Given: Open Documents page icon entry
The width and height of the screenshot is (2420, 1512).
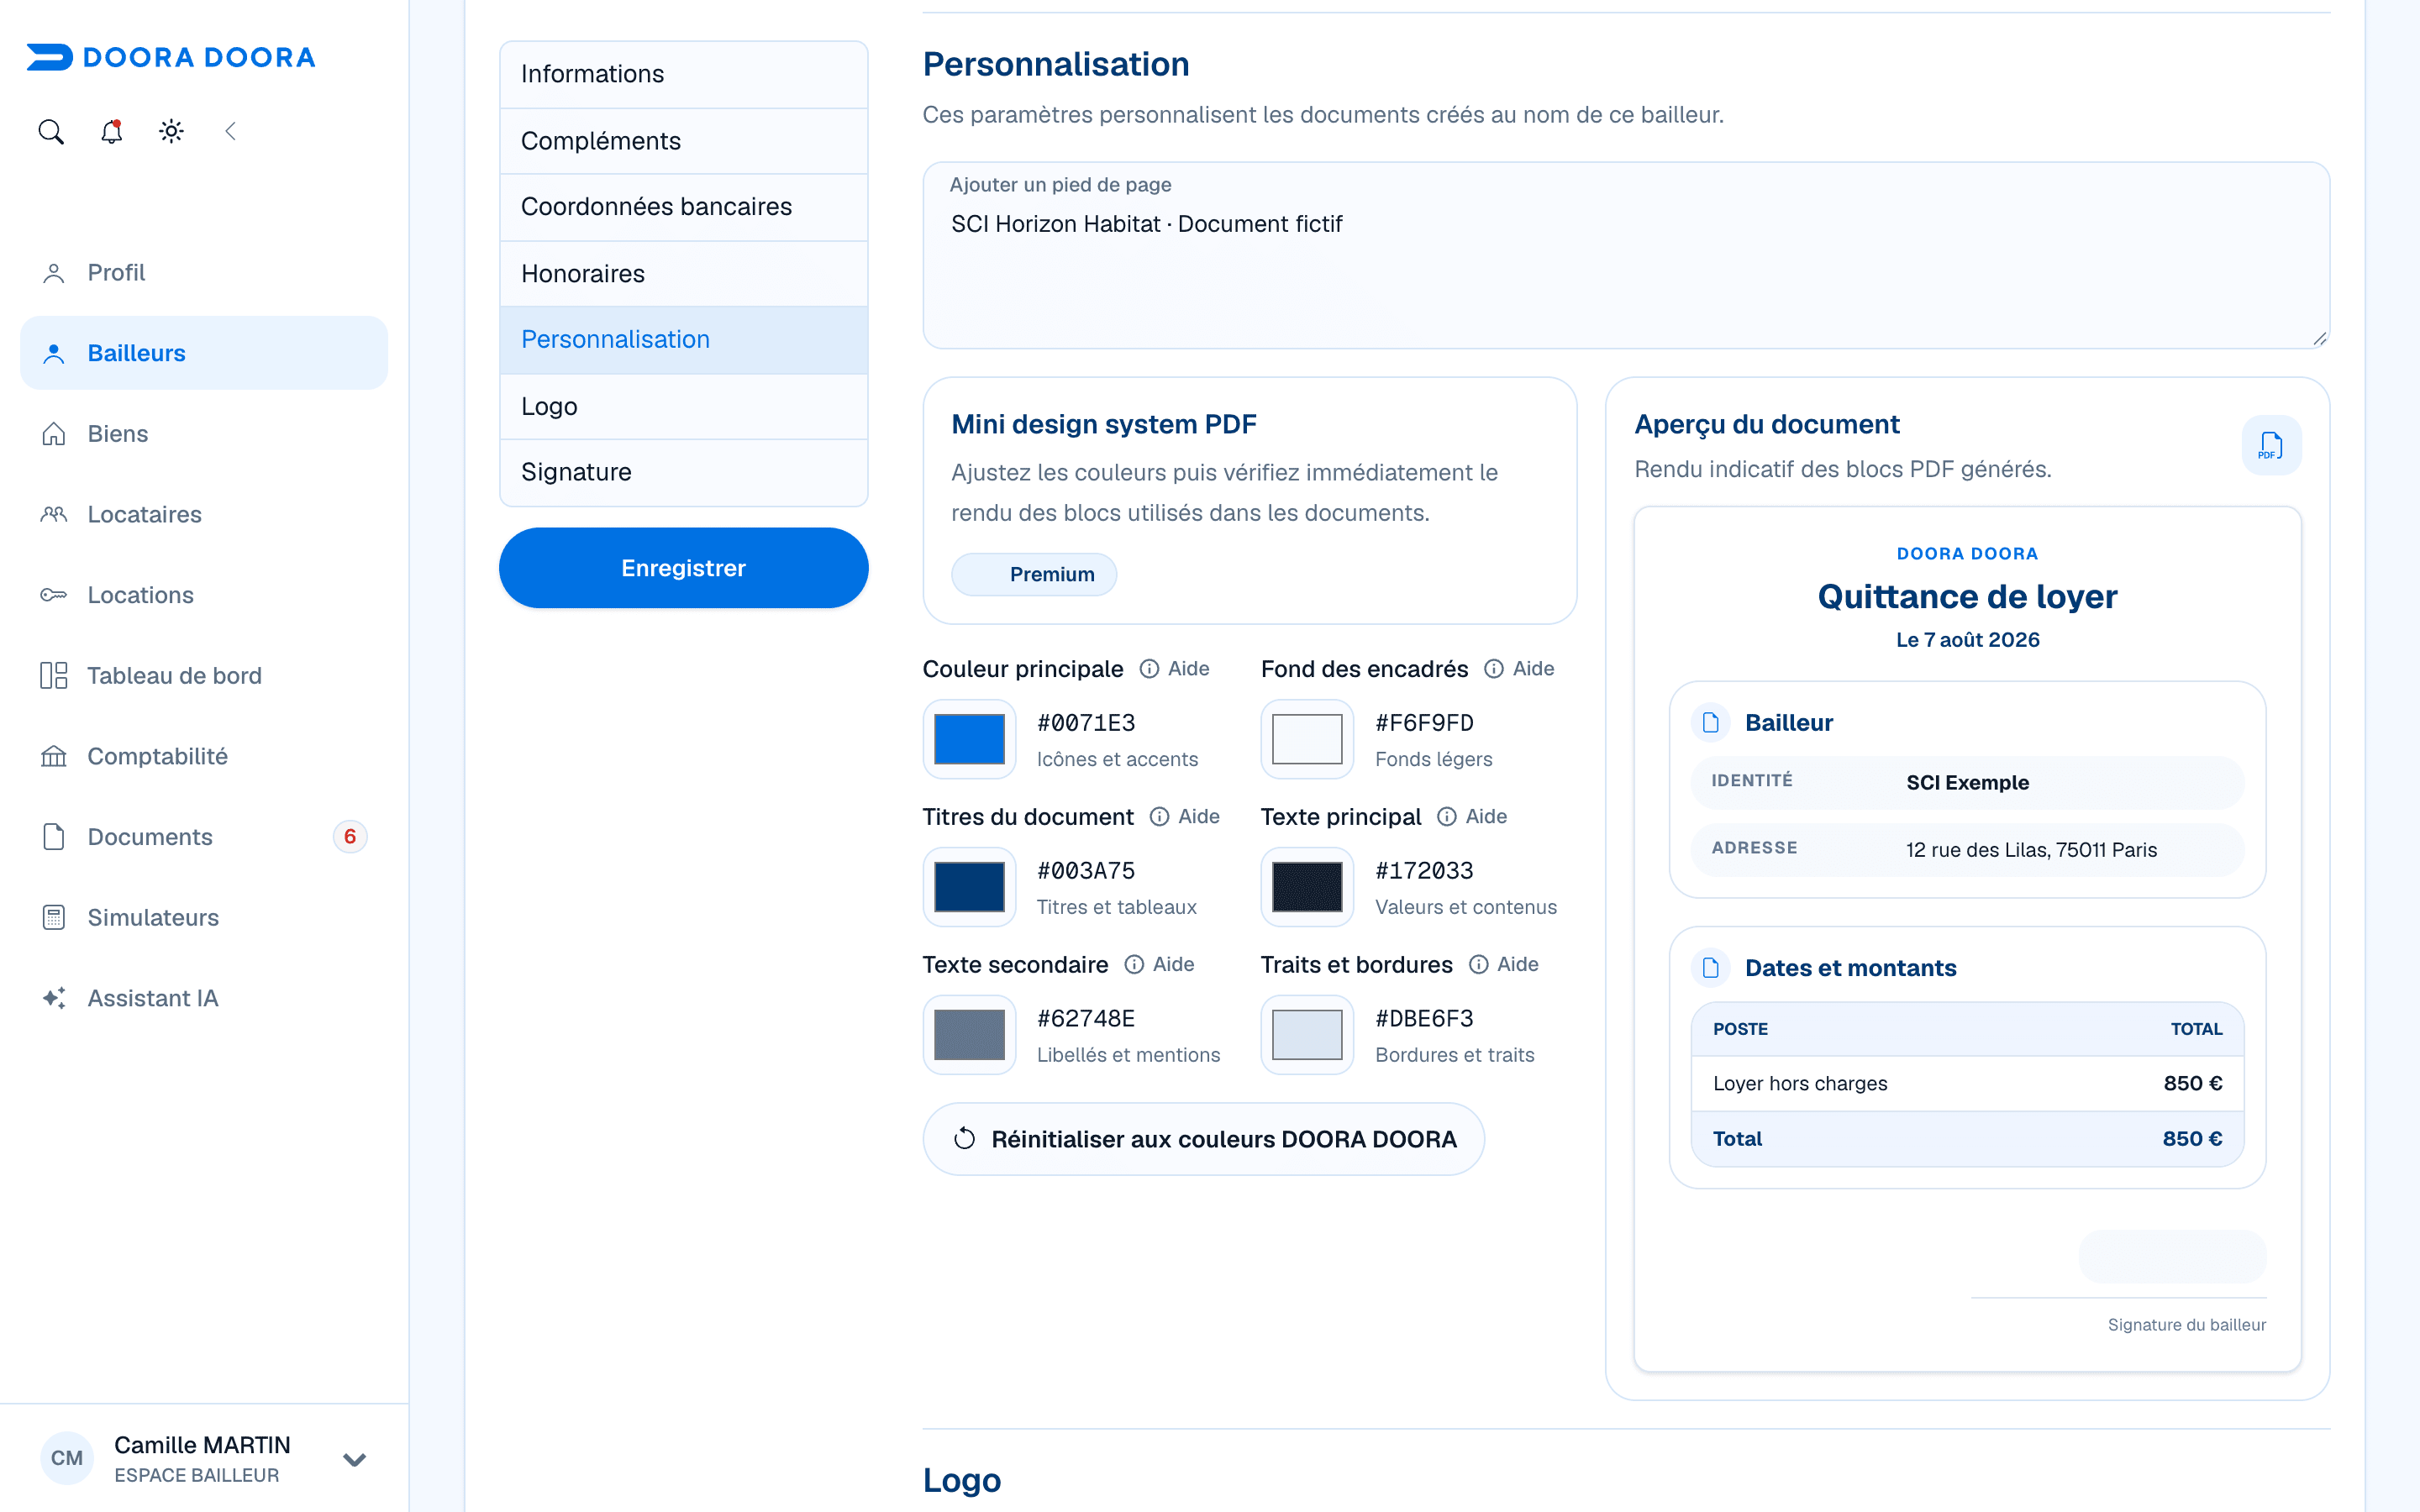Looking at the screenshot, I should [204, 836].
